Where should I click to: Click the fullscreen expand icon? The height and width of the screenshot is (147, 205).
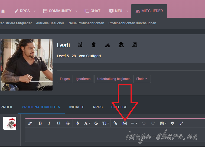pyautogui.click(x=181, y=123)
